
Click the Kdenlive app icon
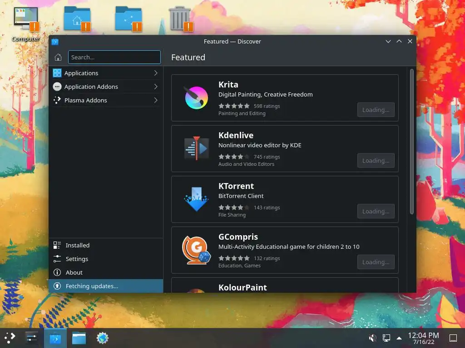196,149
